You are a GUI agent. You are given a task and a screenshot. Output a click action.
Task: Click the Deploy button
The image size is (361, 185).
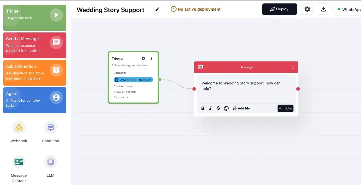(279, 9)
